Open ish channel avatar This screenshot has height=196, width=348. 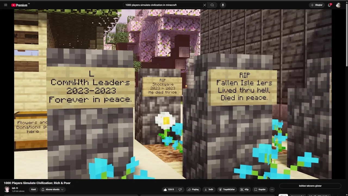7,189
